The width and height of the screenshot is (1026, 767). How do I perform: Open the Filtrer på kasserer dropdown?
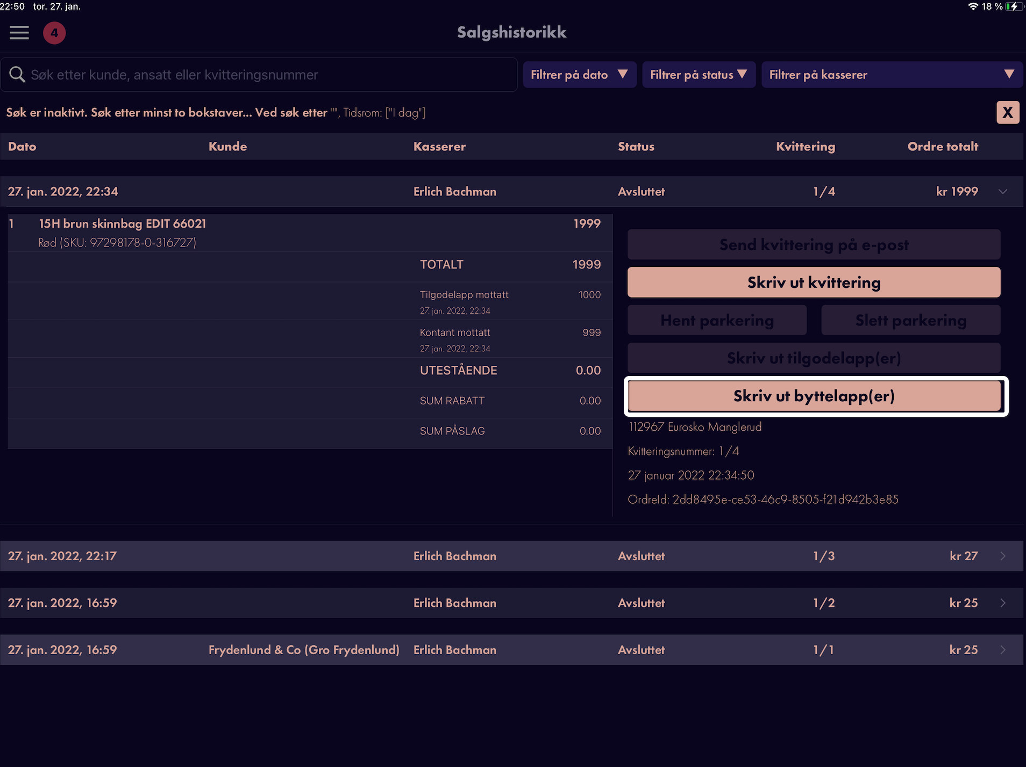tap(892, 75)
